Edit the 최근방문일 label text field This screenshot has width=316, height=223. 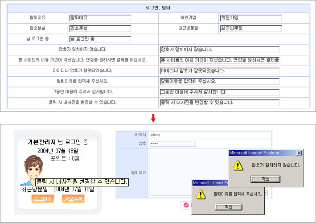click(251, 29)
